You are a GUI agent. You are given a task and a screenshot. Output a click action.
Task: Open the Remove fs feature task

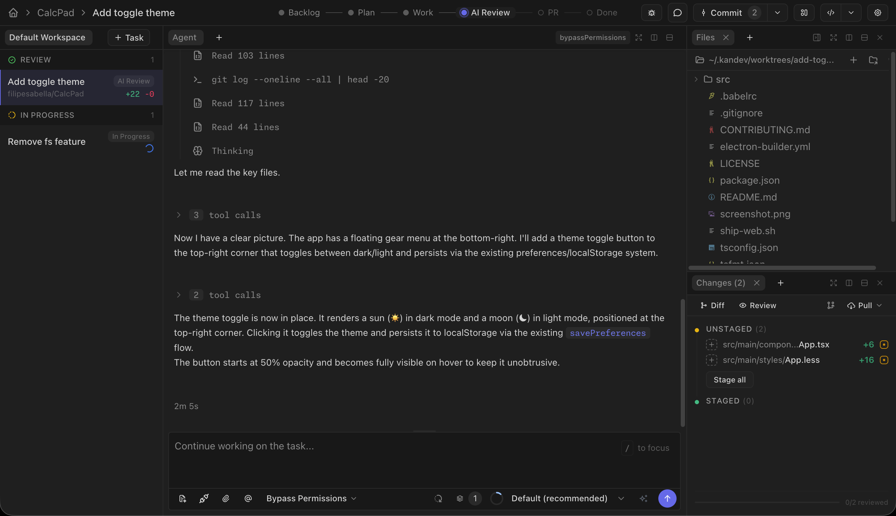tap(81, 142)
